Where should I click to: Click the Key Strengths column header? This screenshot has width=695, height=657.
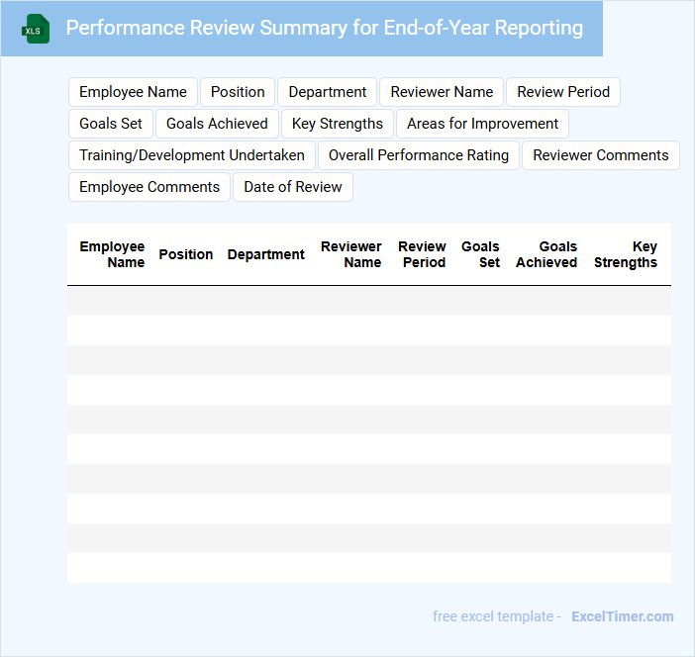pyautogui.click(x=626, y=254)
